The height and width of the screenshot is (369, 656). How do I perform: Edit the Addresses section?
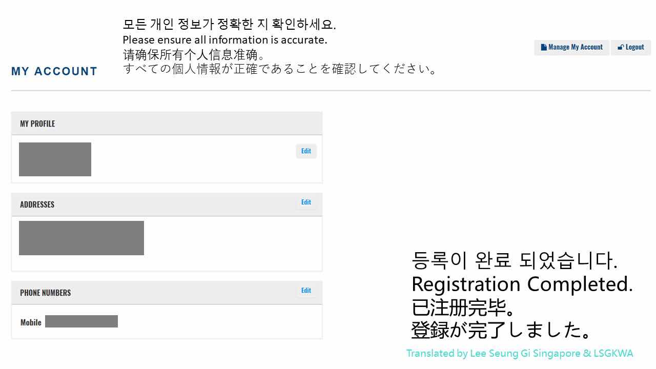[x=306, y=202]
